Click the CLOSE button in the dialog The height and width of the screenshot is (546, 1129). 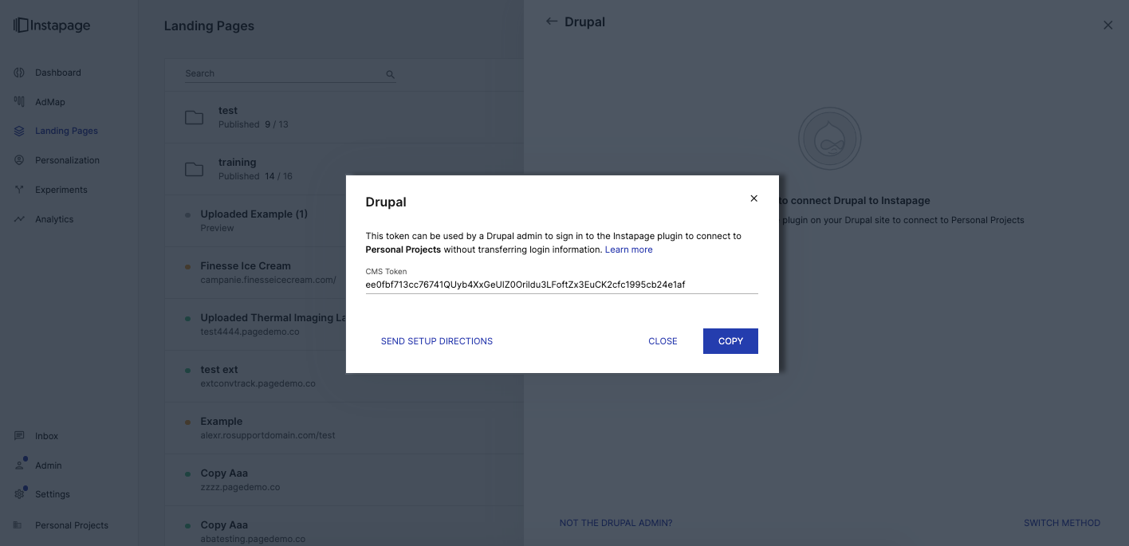(x=663, y=341)
